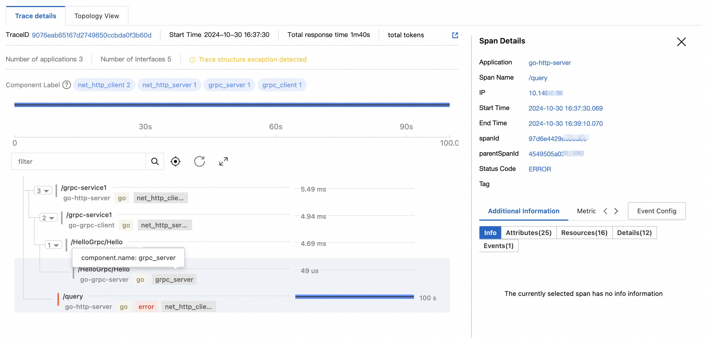706x338 pixels.
Task: Open the external link icon near total tokens
Action: [x=455, y=35]
